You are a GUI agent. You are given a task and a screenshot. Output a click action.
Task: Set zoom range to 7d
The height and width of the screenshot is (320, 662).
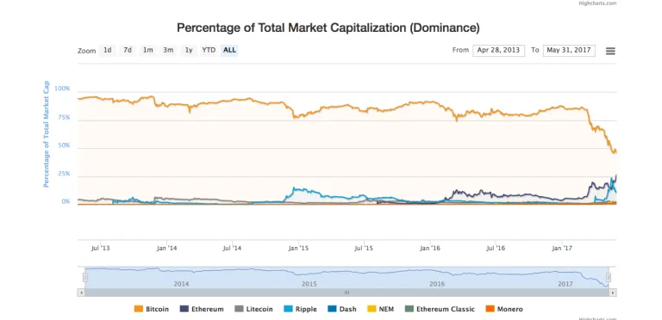(x=128, y=50)
